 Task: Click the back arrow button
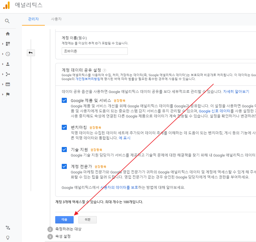click(x=31, y=53)
